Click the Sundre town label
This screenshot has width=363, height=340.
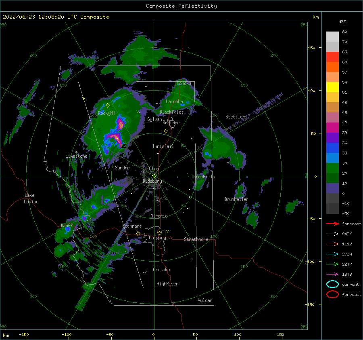[x=122, y=167]
